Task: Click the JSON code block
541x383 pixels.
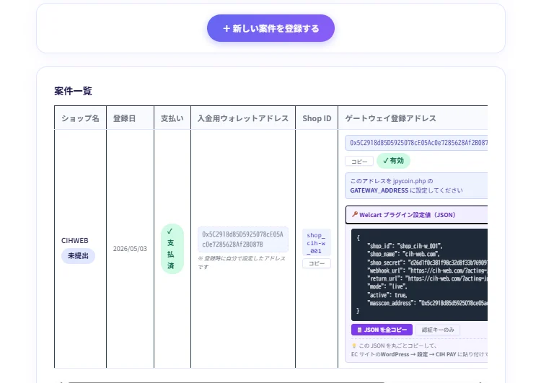Action: click(419, 275)
